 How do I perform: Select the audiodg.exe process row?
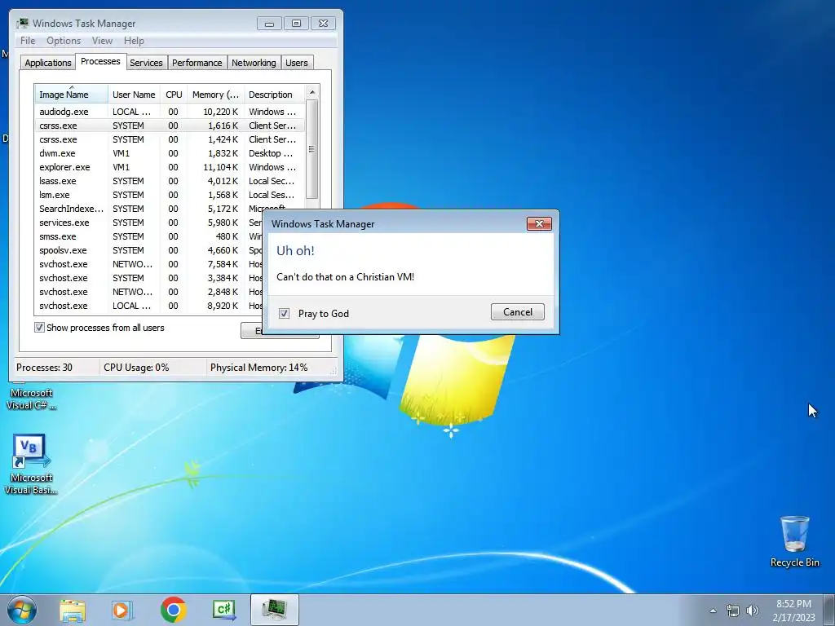point(170,112)
